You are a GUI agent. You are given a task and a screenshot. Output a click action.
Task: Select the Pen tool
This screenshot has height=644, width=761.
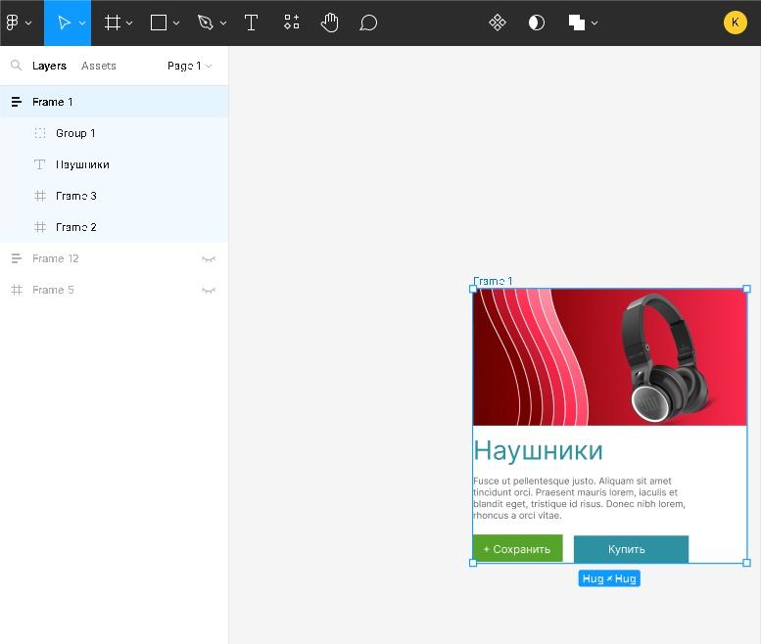tap(205, 23)
